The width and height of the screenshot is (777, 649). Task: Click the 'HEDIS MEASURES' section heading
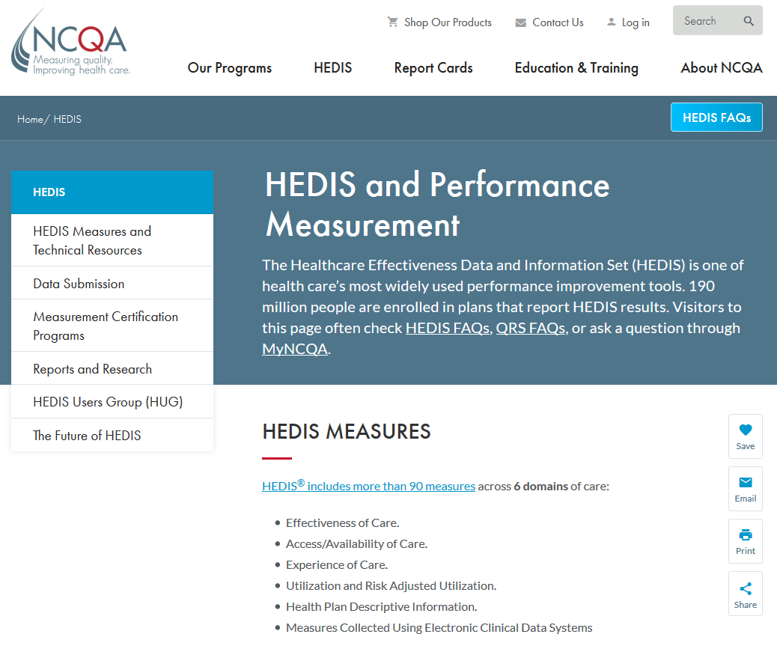[x=347, y=431]
